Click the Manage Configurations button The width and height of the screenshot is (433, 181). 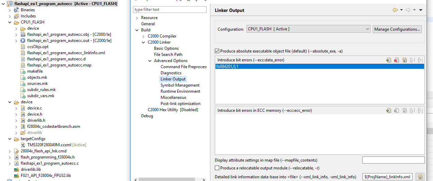coord(397,29)
